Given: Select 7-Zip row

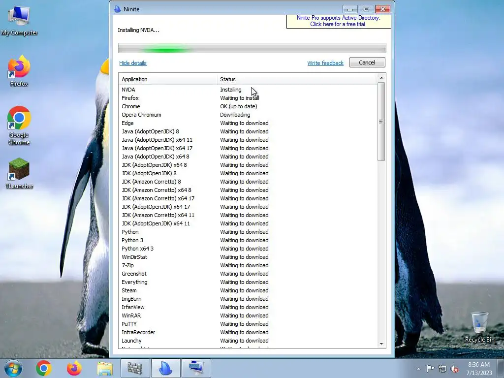Looking at the screenshot, I should point(248,265).
